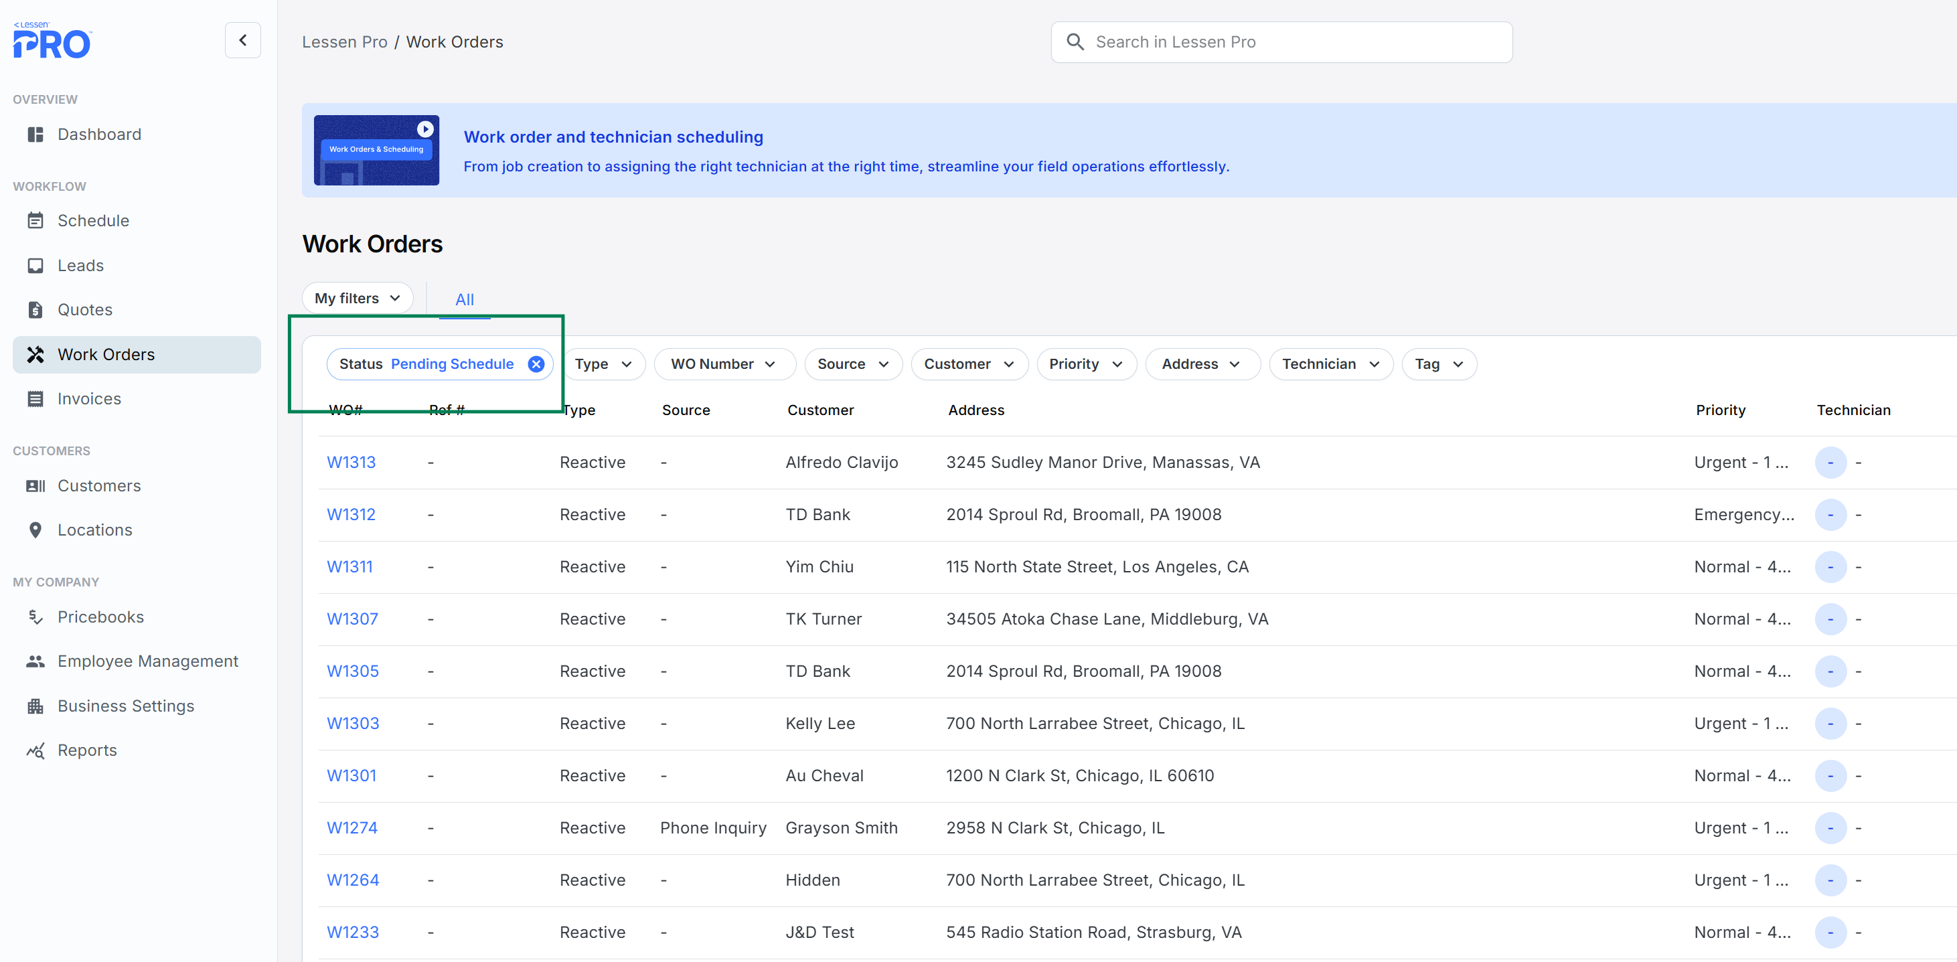
Task: Go to Business Settings menu item
Action: 126,706
